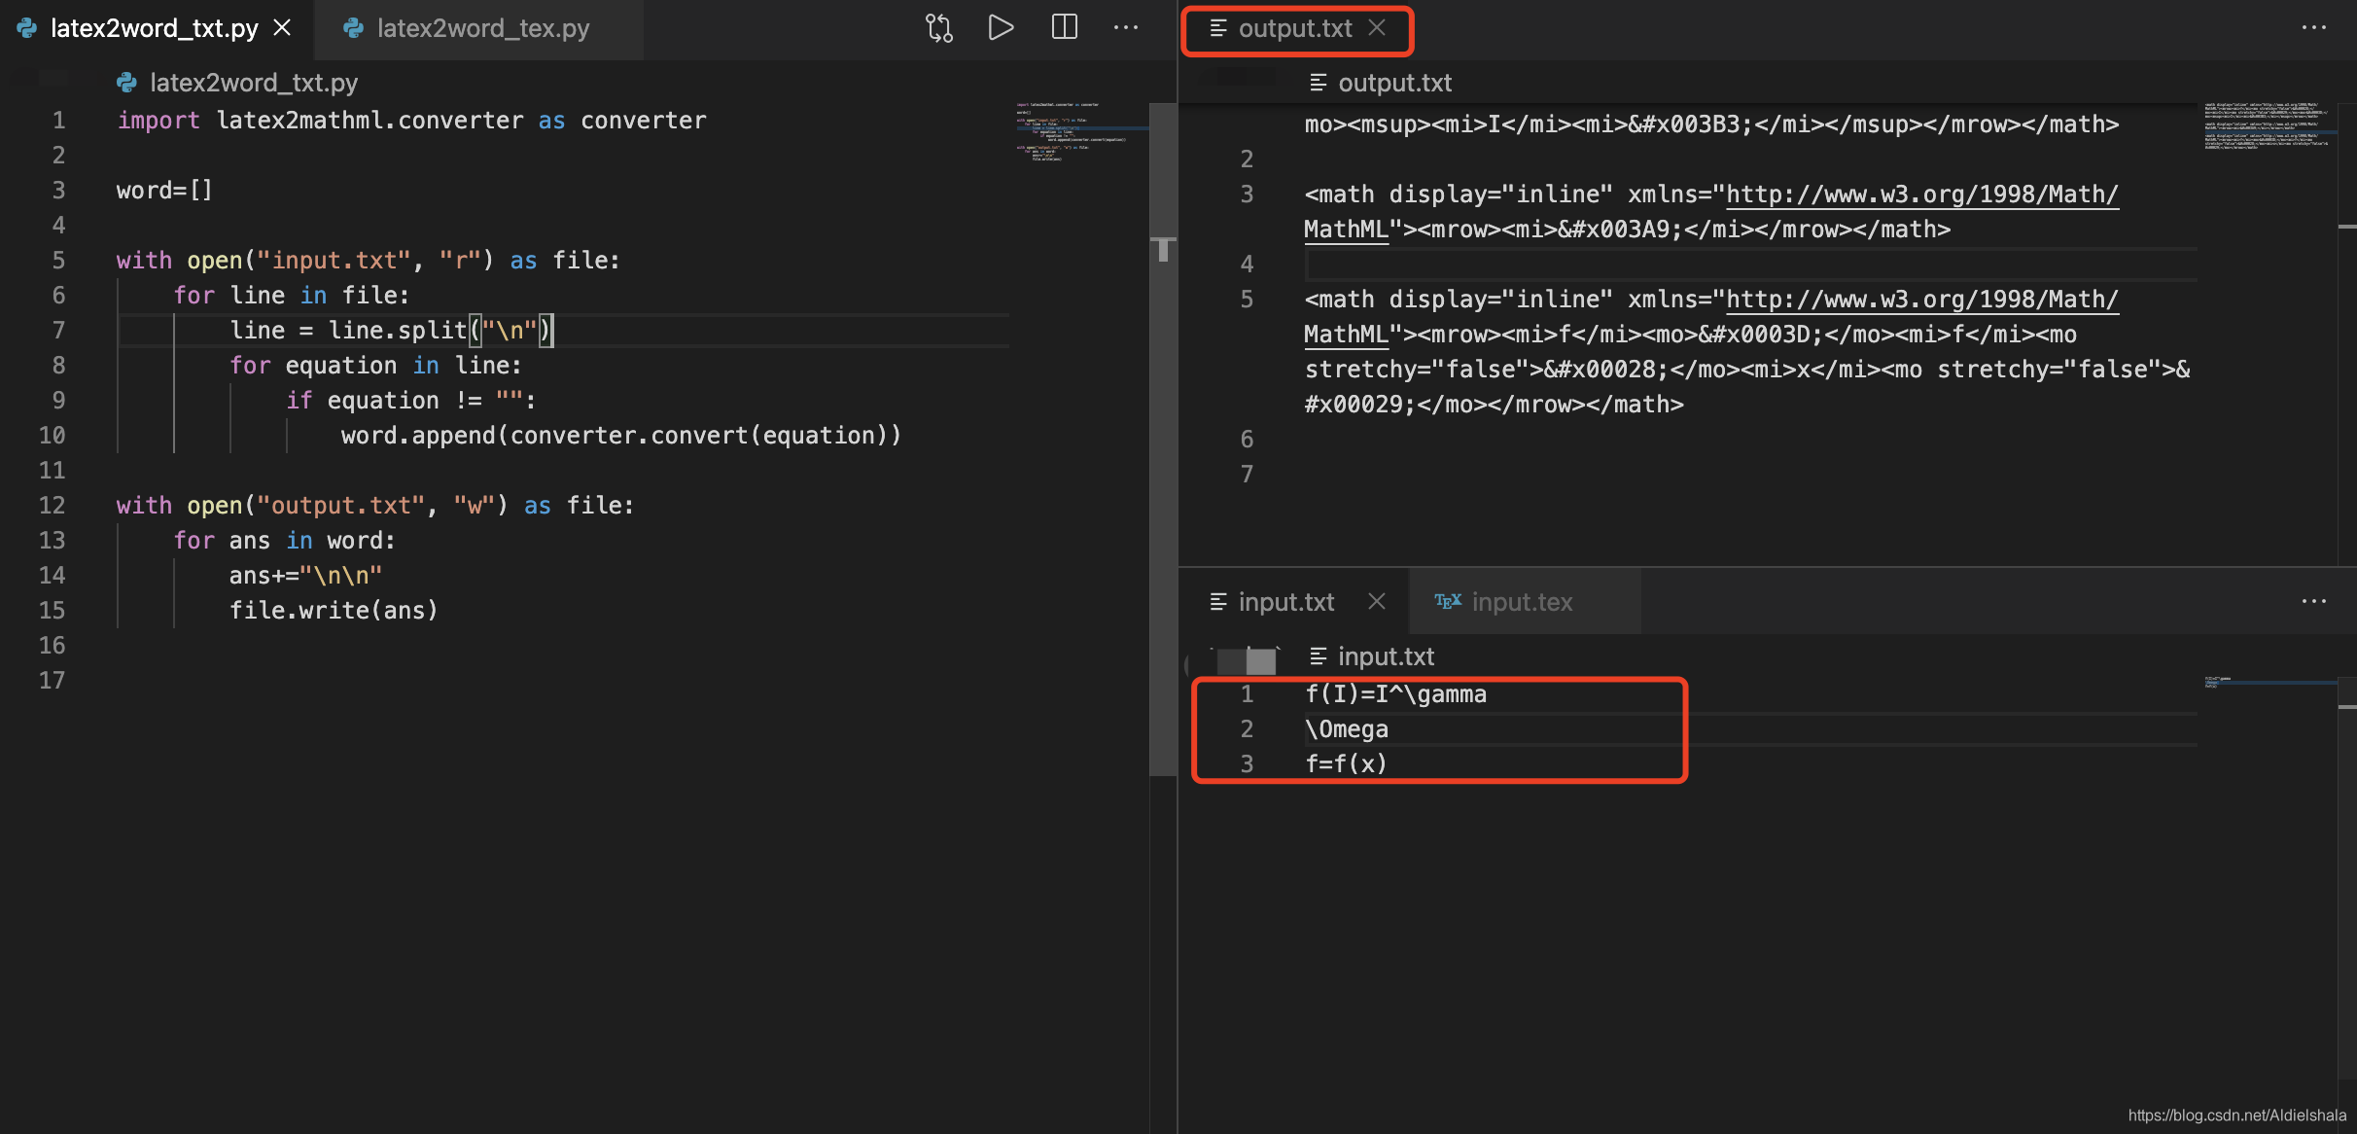This screenshot has width=2357, height=1134.
Task: Run the Python file with play button
Action: [x=1001, y=27]
